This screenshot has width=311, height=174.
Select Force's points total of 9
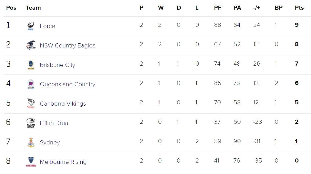[297, 25]
